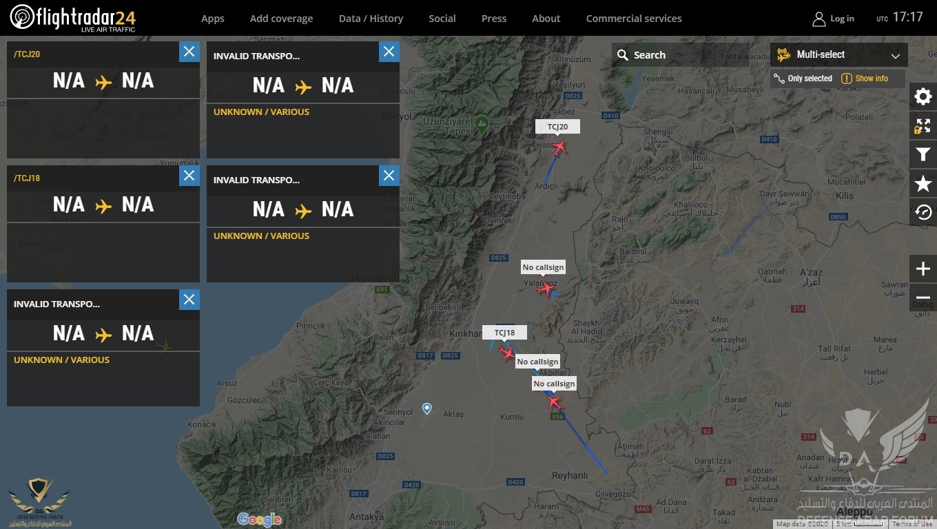Close the /TCJ20 flight panel

[x=189, y=52]
